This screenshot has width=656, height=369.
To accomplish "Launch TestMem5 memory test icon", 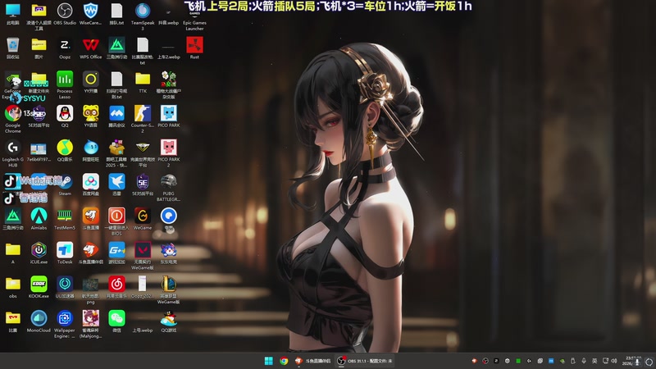I will [65, 216].
